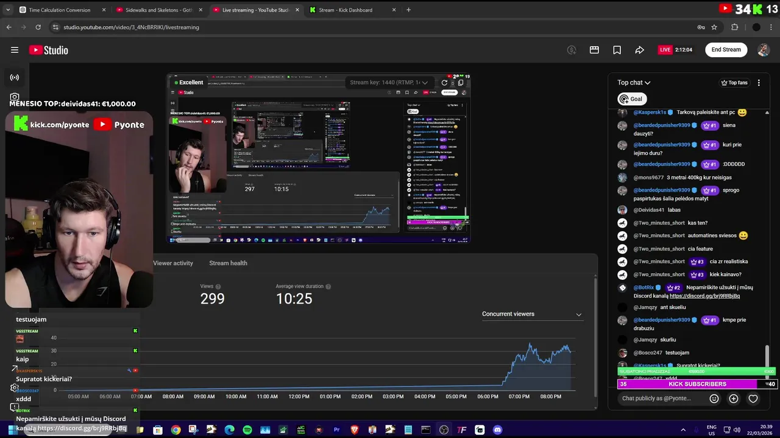Click the bookmark highlight icon in header
This screenshot has height=438, width=780.
click(x=617, y=50)
